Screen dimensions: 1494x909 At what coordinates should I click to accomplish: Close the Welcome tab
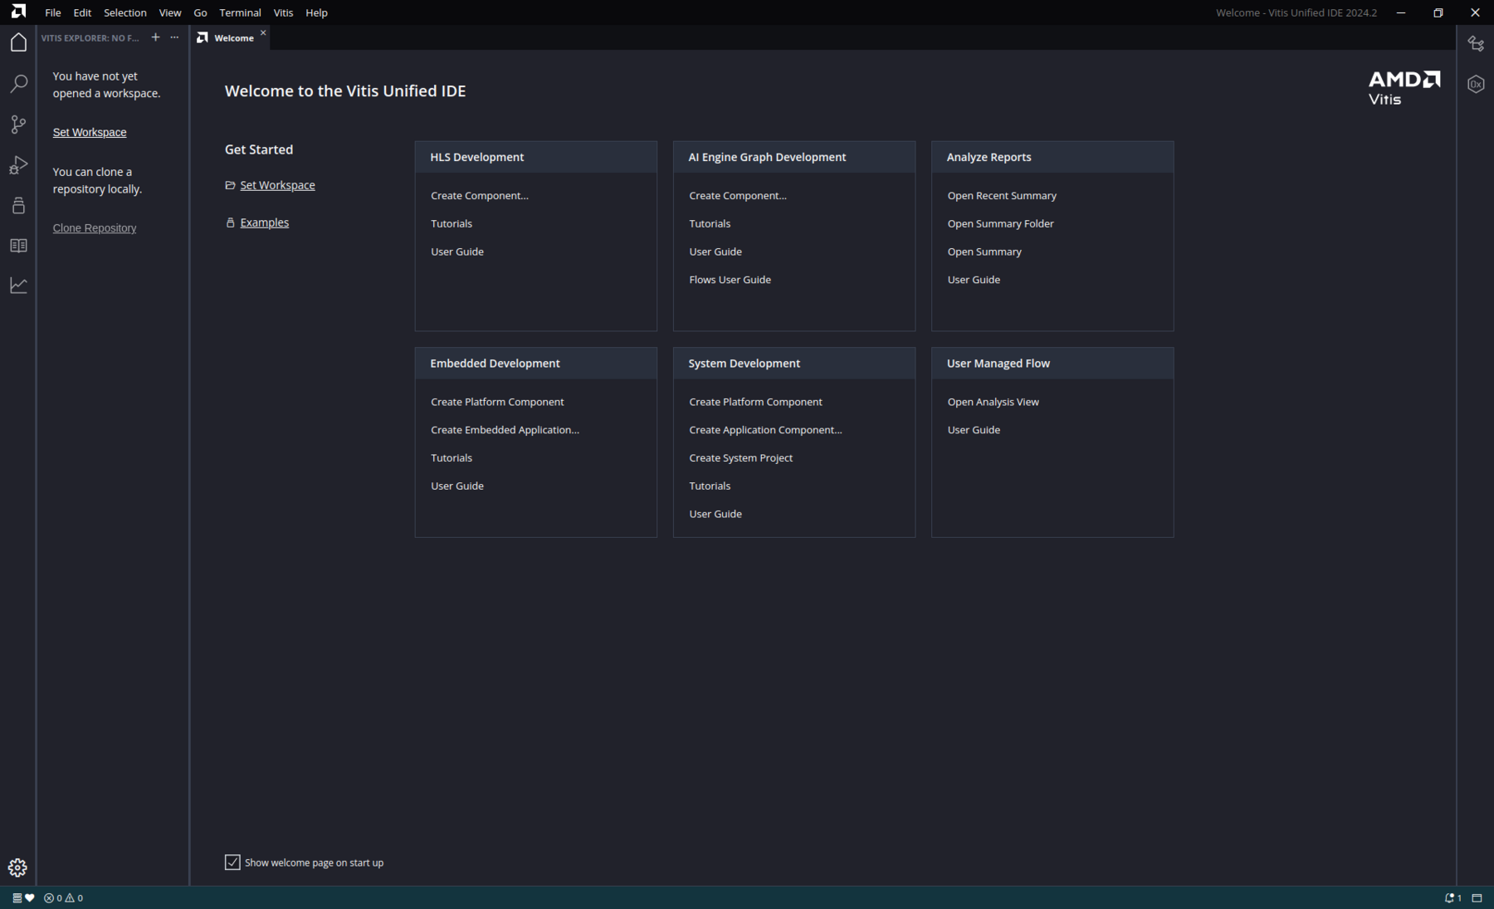coord(263,33)
